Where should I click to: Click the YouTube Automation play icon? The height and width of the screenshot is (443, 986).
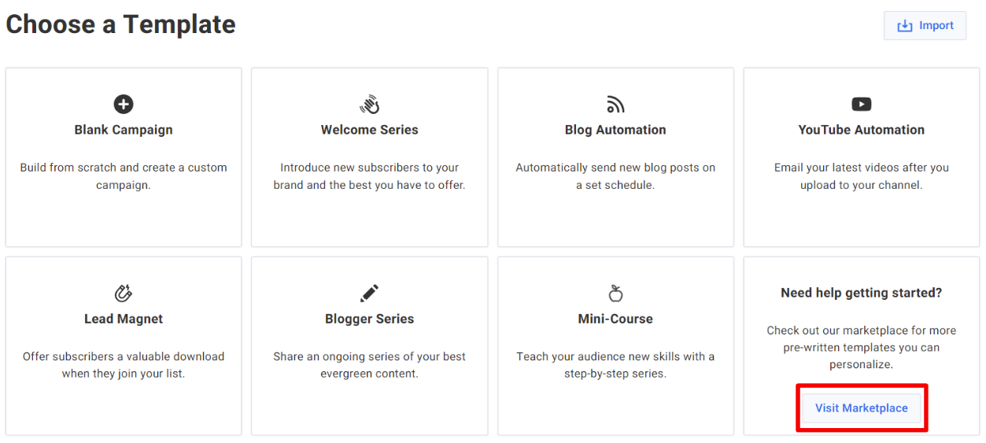coord(862,104)
